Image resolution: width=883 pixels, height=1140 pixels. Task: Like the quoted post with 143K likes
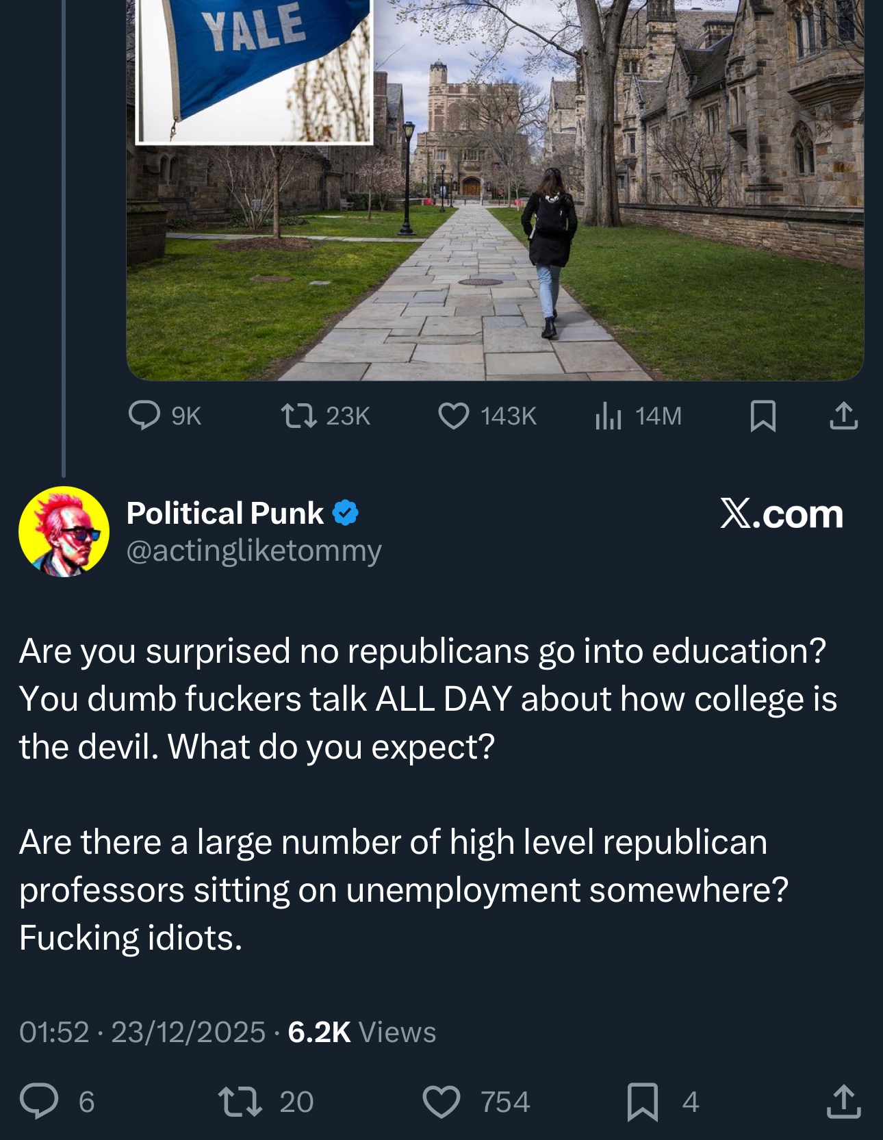click(454, 416)
